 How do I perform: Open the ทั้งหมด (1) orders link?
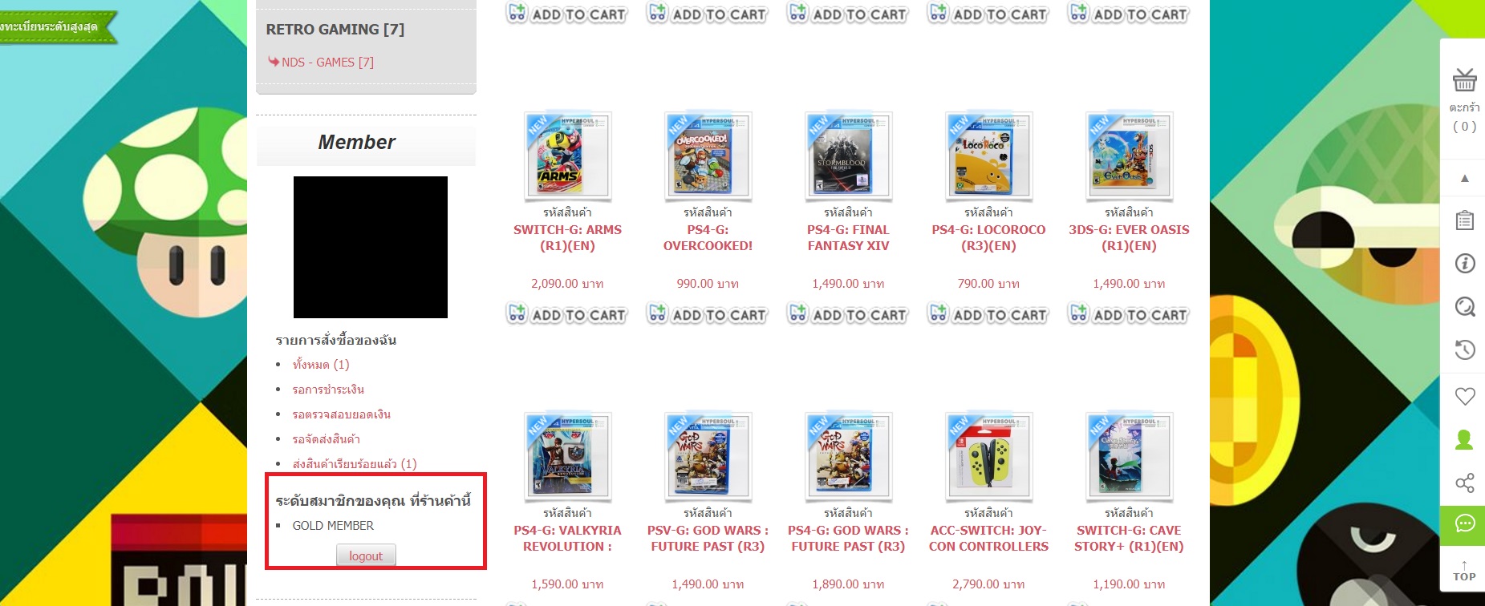320,364
